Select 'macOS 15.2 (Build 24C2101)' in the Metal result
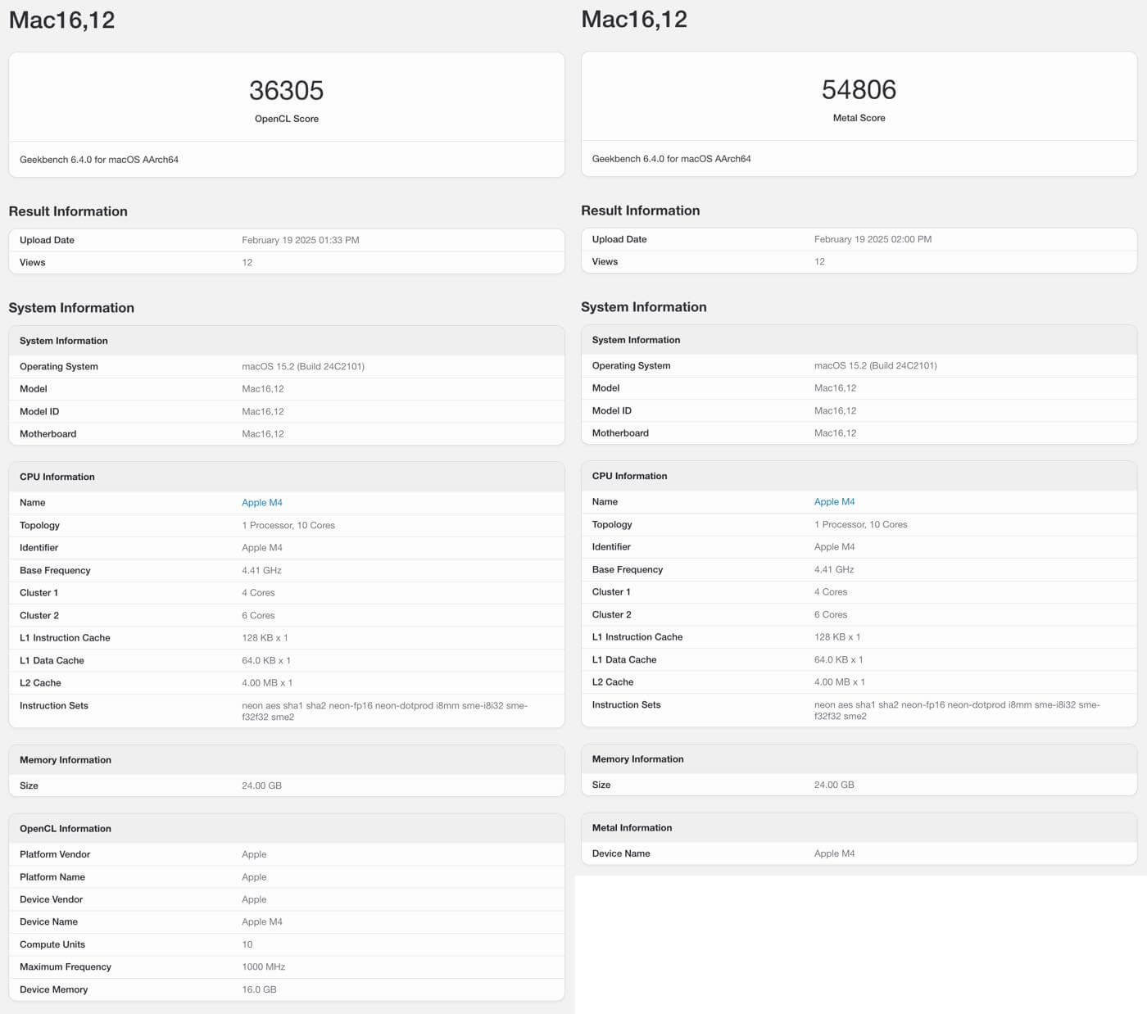This screenshot has width=1147, height=1014. pyautogui.click(x=876, y=366)
